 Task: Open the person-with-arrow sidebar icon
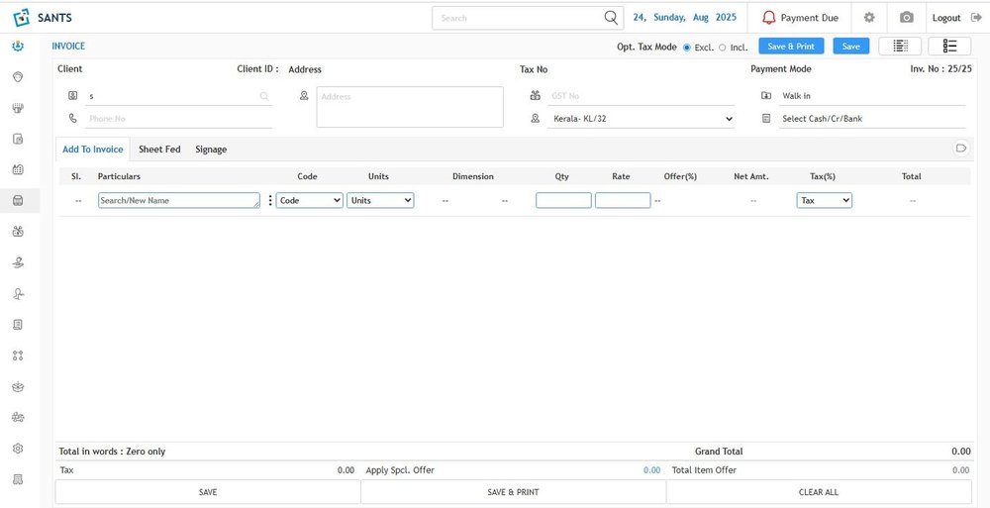(x=18, y=294)
